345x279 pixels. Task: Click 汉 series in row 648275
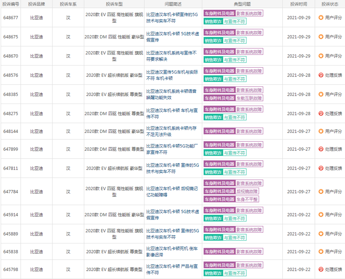coord(68,114)
